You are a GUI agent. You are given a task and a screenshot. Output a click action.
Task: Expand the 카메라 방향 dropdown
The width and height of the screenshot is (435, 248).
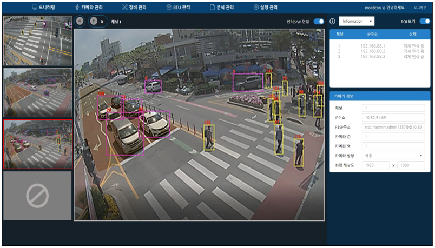pos(393,156)
